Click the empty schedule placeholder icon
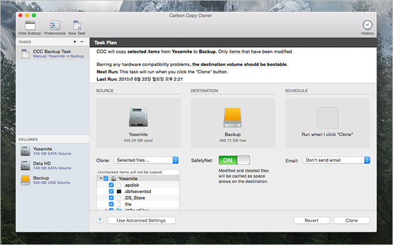Image resolution: width=393 pixels, height=245 pixels. [327, 118]
